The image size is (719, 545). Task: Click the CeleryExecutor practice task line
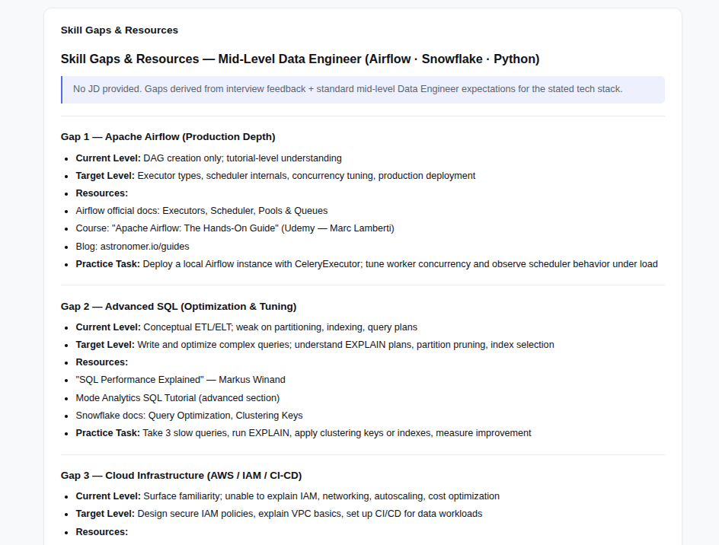click(367, 264)
